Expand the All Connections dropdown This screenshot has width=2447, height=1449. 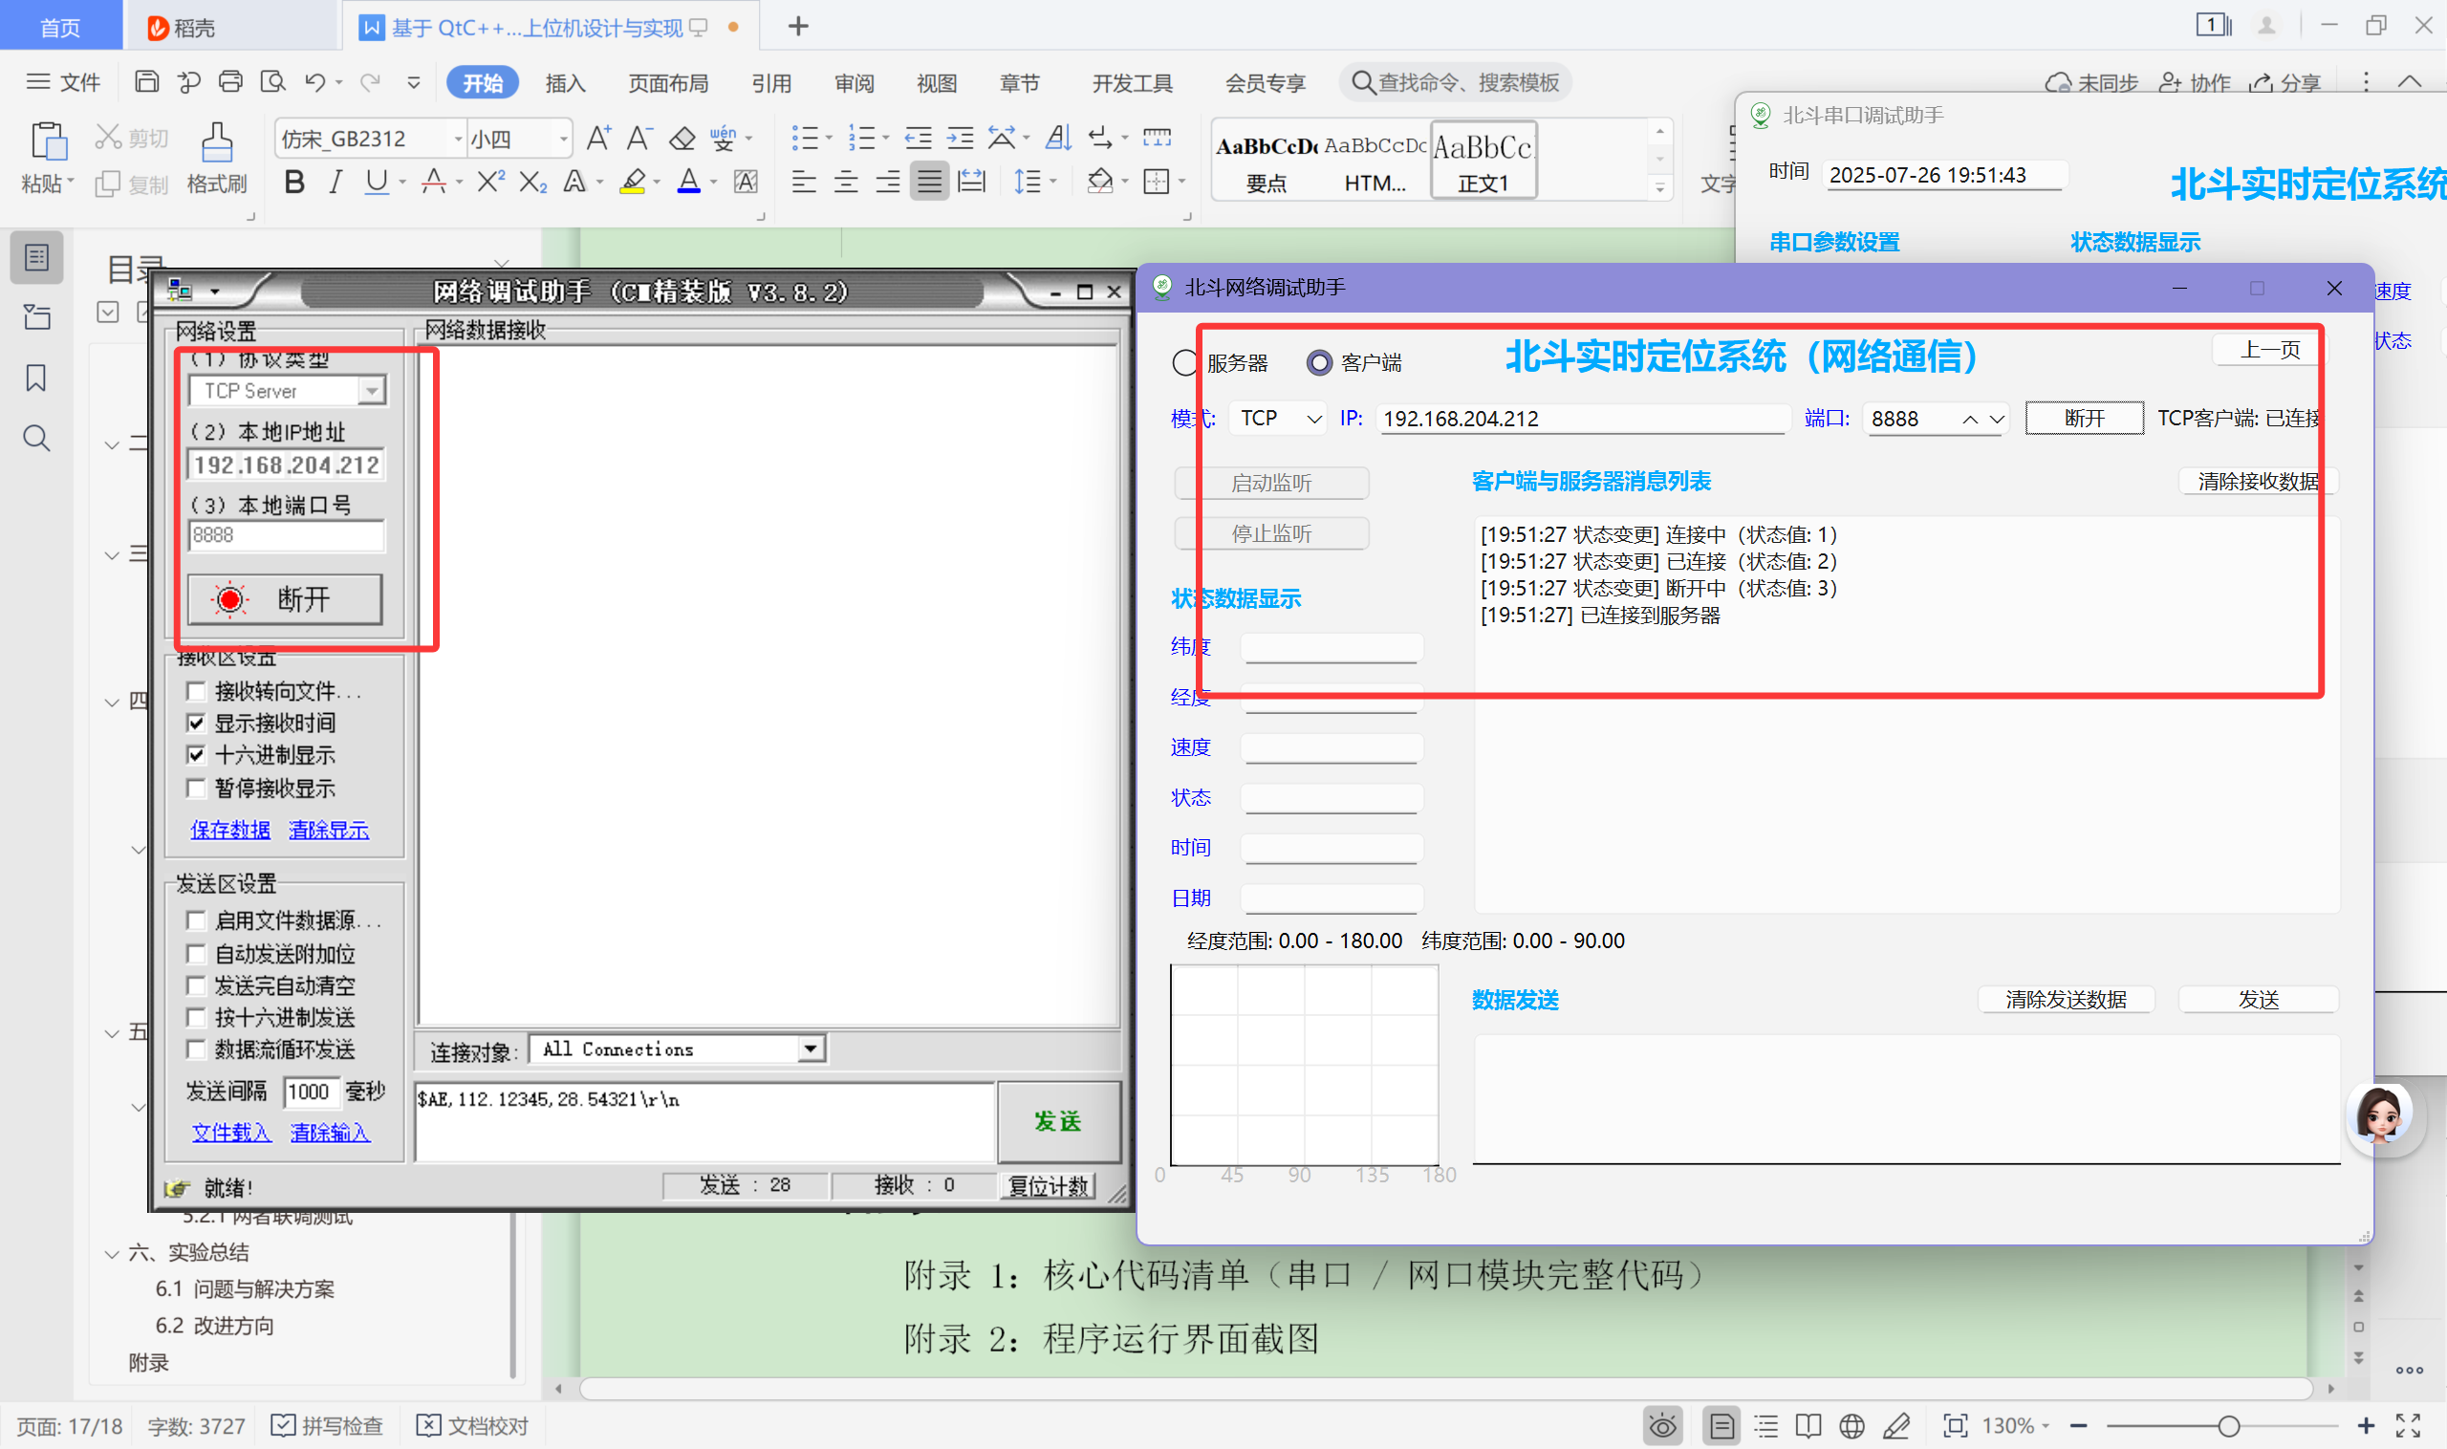pos(810,1049)
